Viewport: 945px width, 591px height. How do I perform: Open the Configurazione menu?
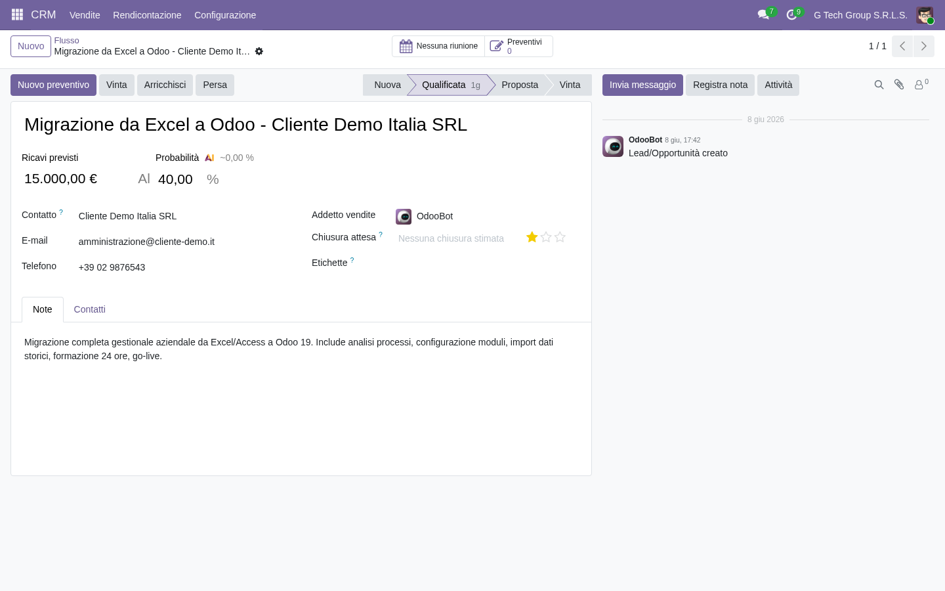(225, 15)
